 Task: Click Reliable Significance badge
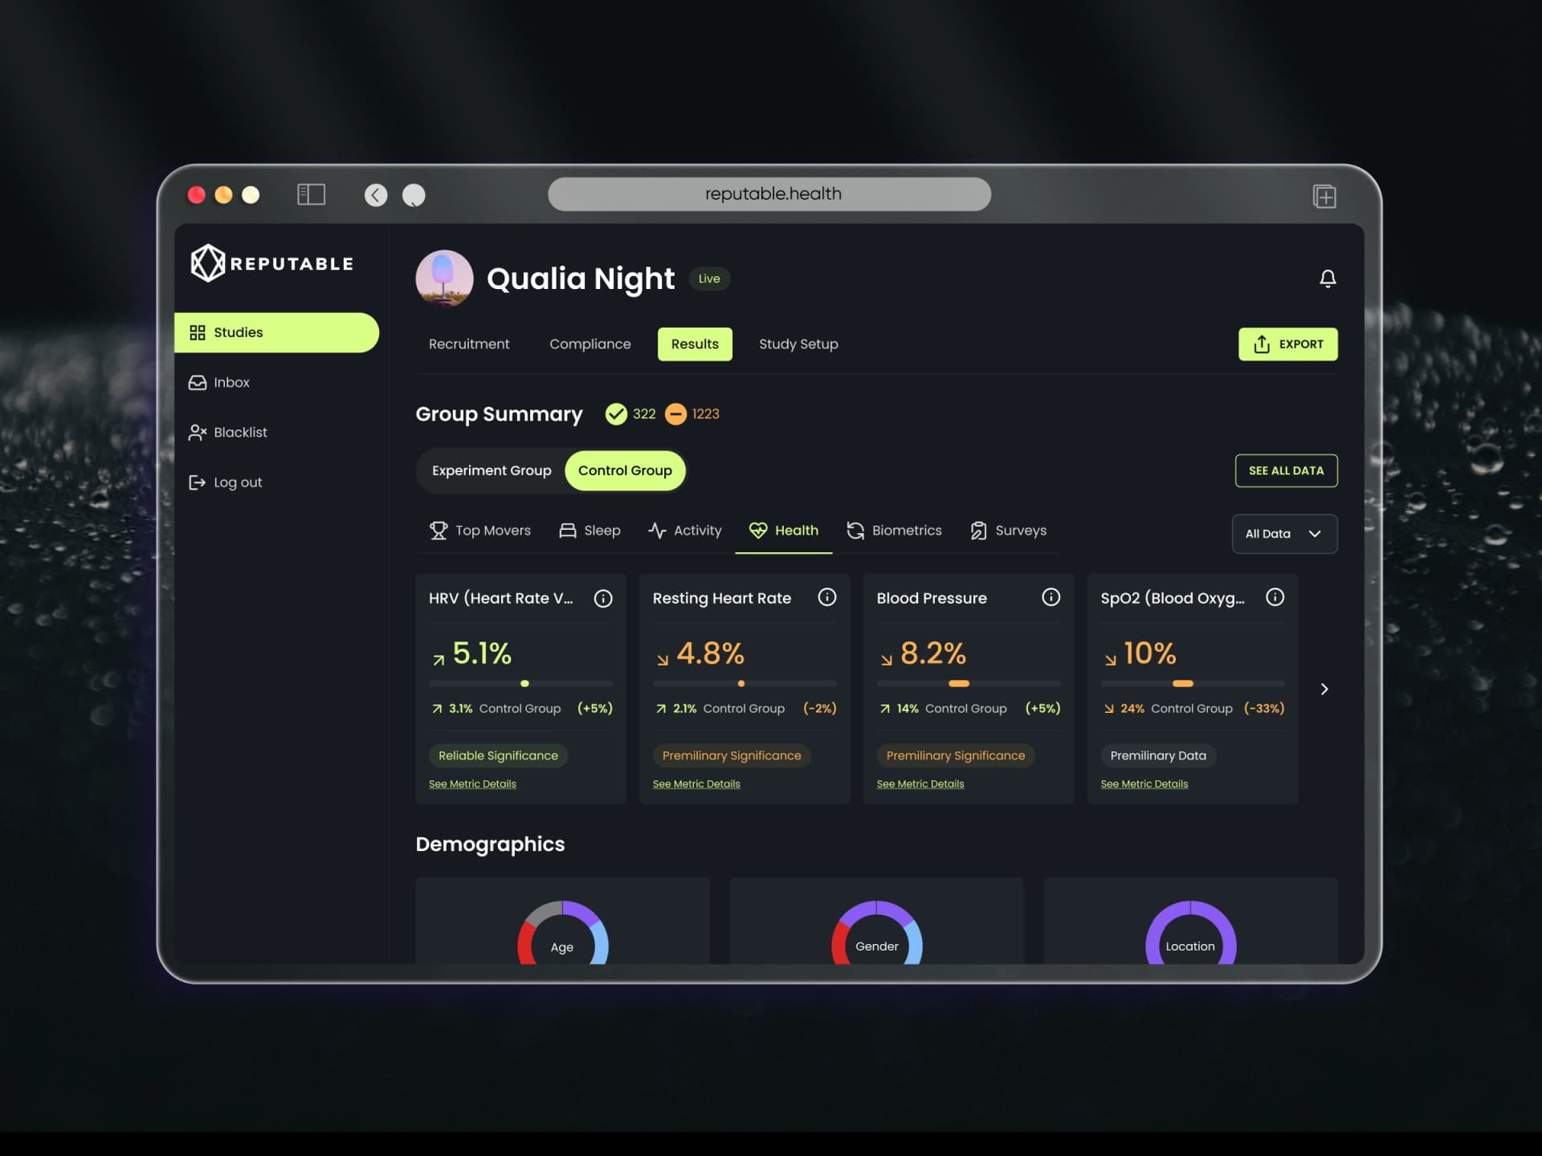pos(498,756)
